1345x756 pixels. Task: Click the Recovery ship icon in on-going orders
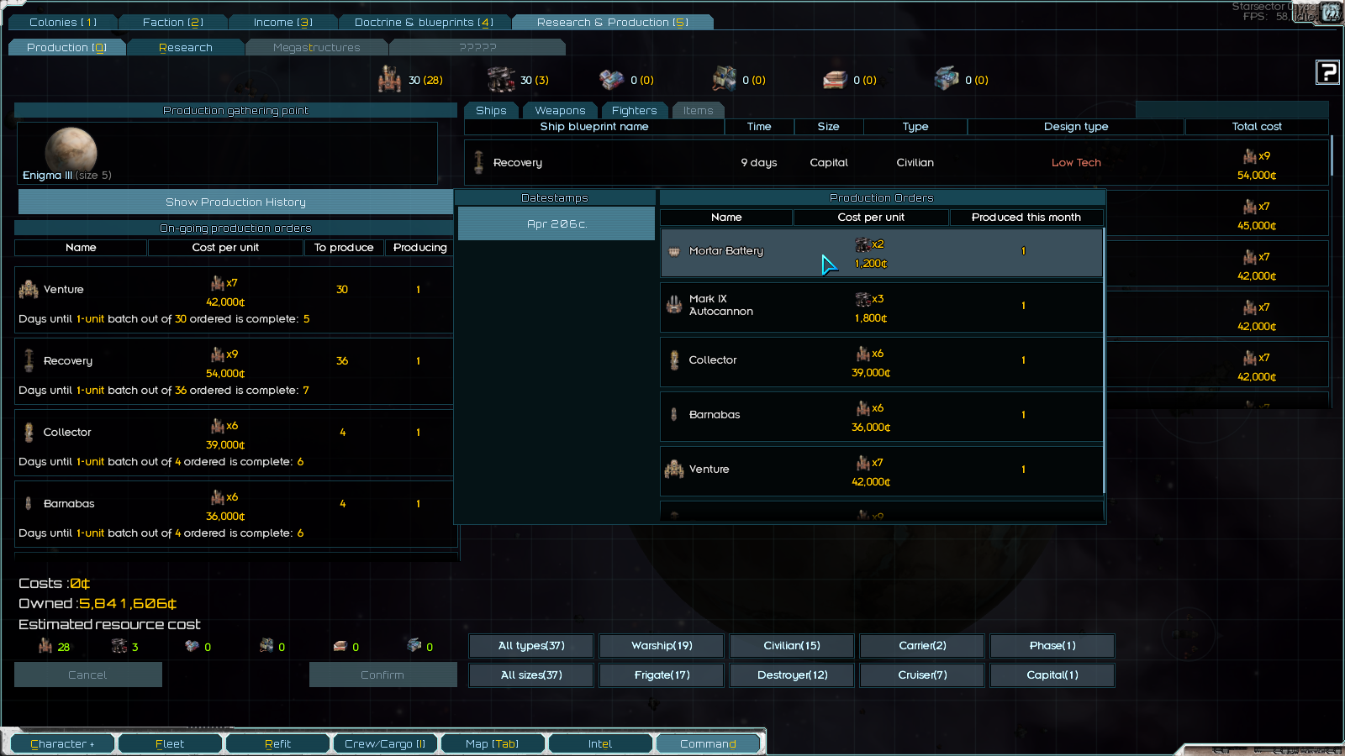[29, 360]
